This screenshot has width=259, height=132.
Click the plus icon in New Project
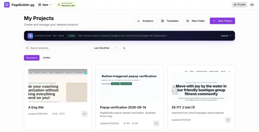(214, 21)
